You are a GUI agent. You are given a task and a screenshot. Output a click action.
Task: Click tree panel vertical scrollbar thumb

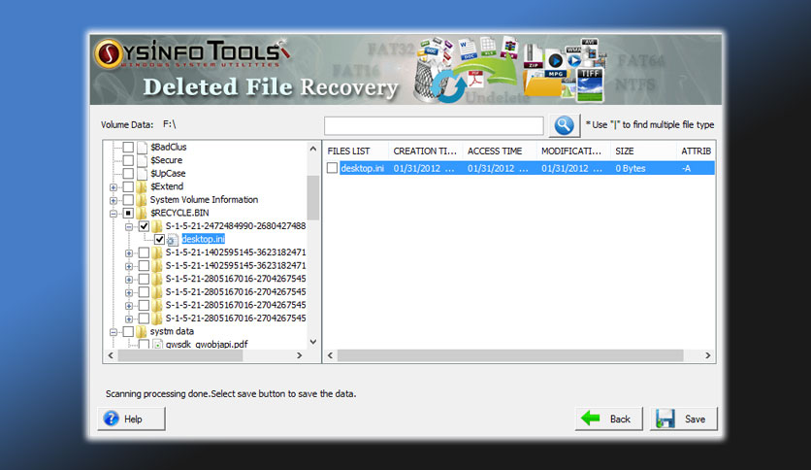pyautogui.click(x=313, y=198)
